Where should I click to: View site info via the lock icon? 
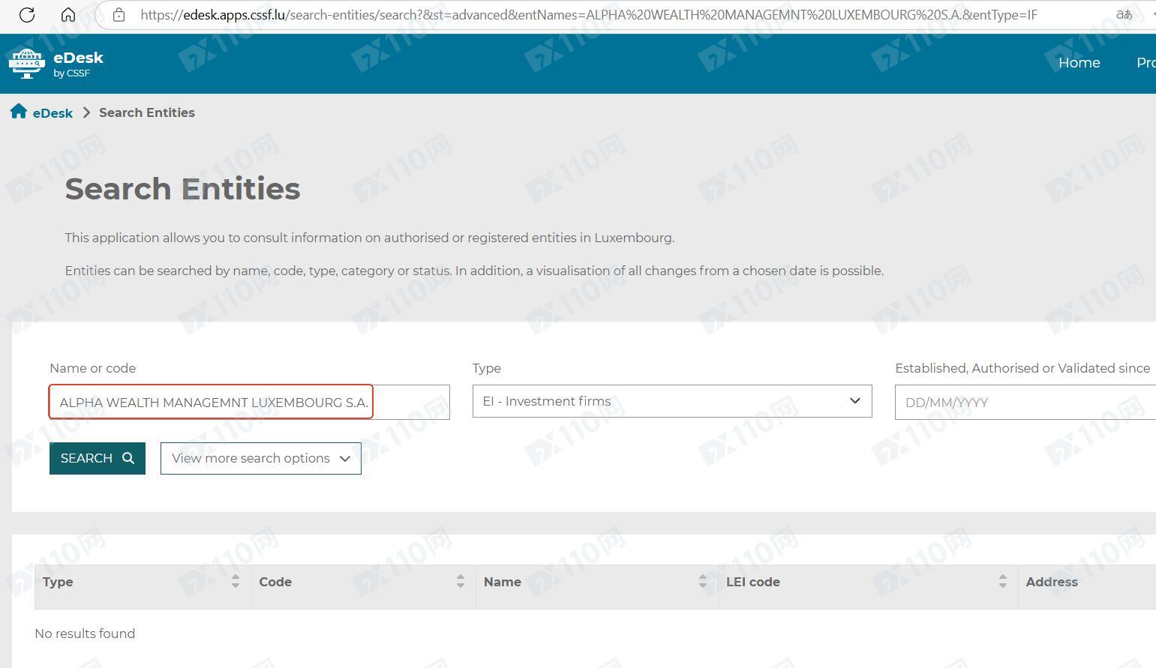coord(119,15)
